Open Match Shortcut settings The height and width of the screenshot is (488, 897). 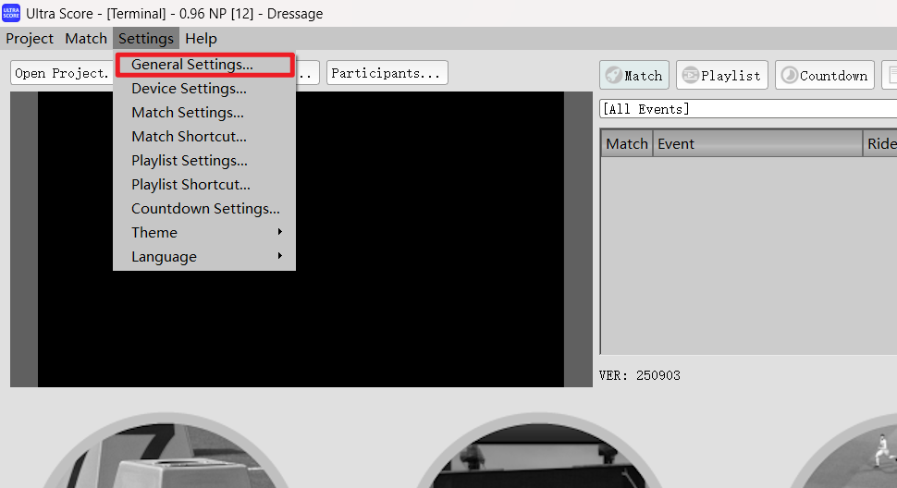[189, 137]
